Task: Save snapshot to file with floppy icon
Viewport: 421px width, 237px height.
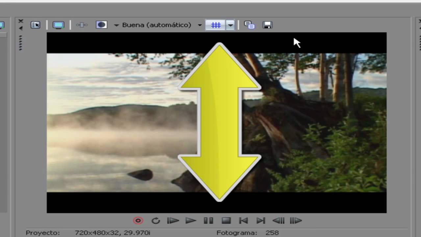Action: click(x=267, y=25)
